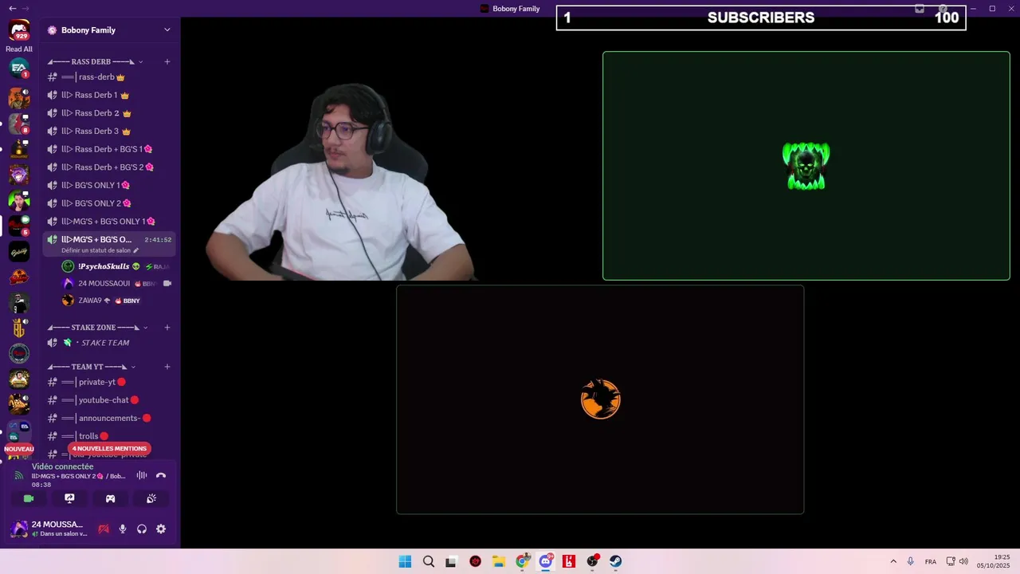Share your screen button

[x=69, y=498]
